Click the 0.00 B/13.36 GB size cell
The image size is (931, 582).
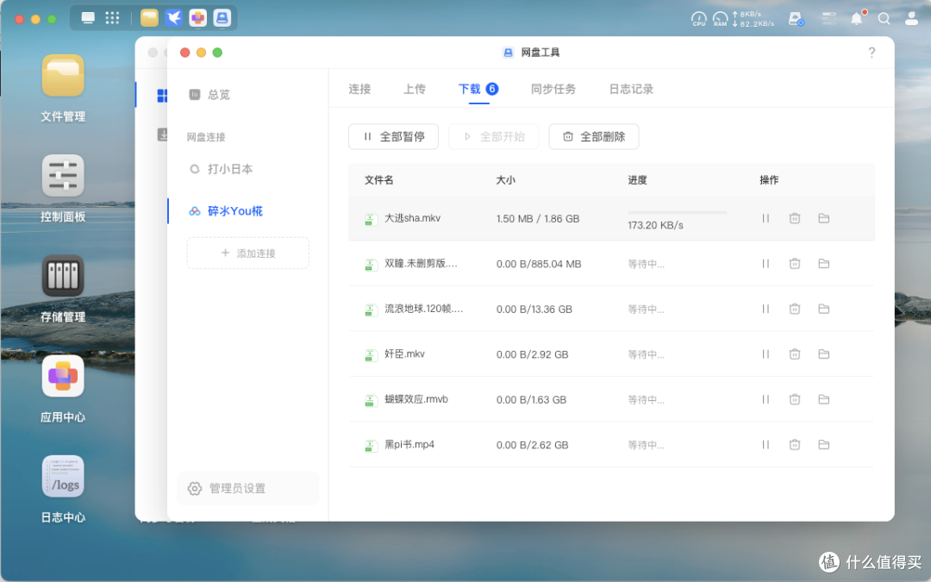coord(534,310)
